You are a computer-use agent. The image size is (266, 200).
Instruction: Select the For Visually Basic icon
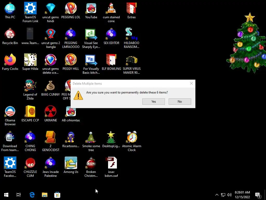pos(91,64)
